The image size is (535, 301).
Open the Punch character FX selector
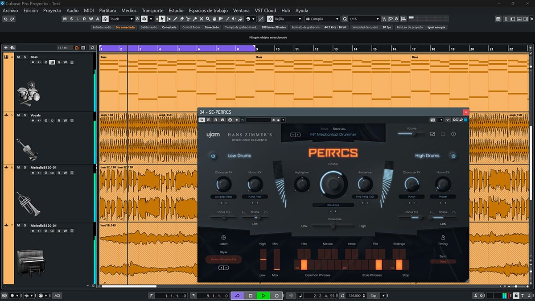point(411,197)
